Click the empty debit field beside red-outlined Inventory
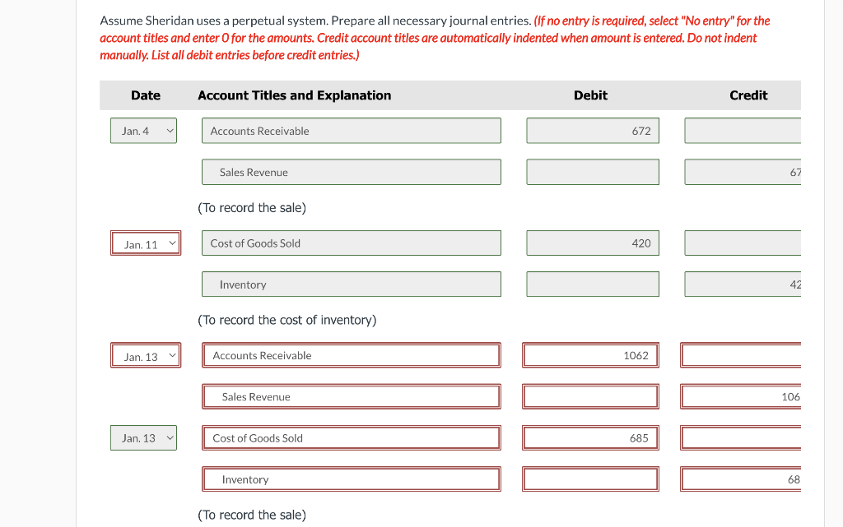The image size is (843, 527). (x=590, y=479)
